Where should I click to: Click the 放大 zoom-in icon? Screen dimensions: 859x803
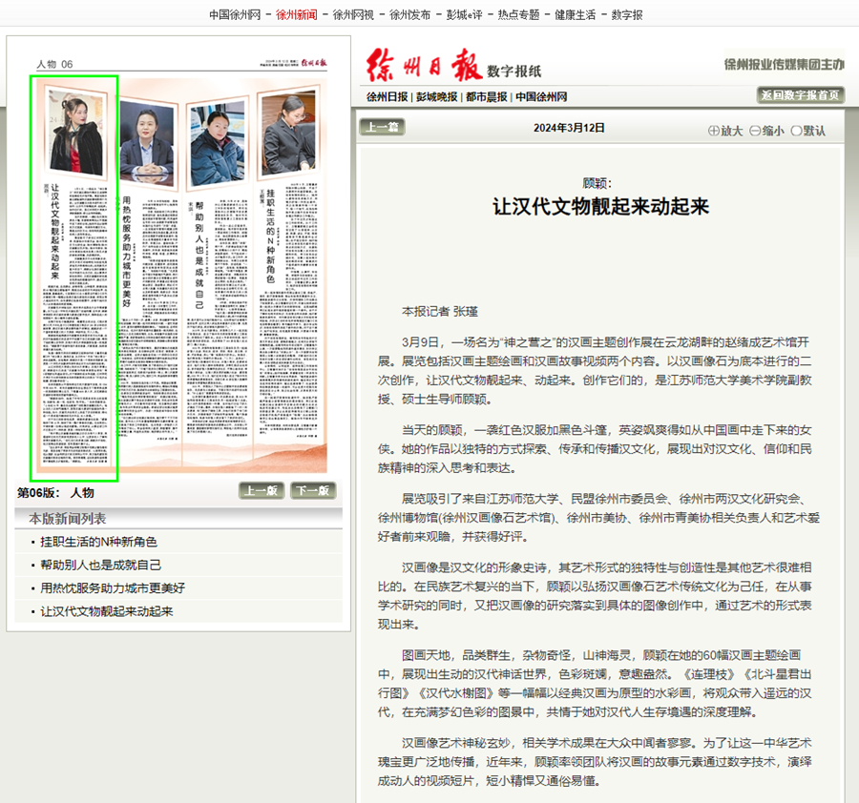click(x=714, y=131)
